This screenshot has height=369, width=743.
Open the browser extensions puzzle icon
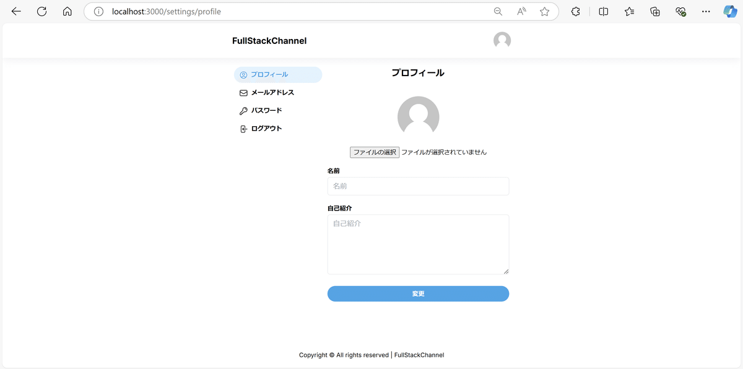pos(575,11)
